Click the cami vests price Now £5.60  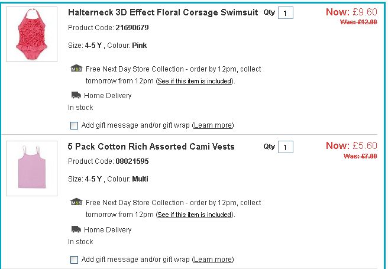(351, 146)
